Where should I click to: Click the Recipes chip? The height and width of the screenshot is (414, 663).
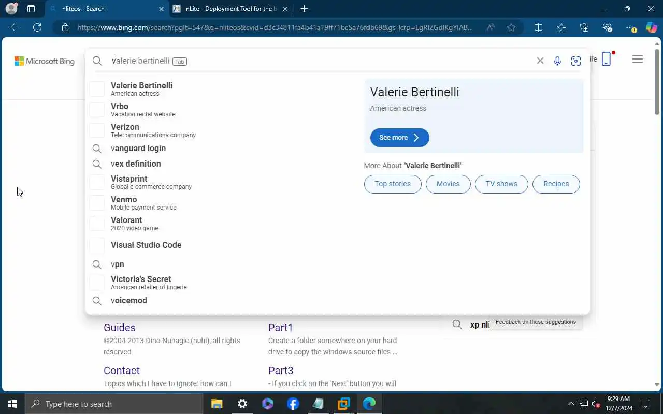(x=556, y=184)
